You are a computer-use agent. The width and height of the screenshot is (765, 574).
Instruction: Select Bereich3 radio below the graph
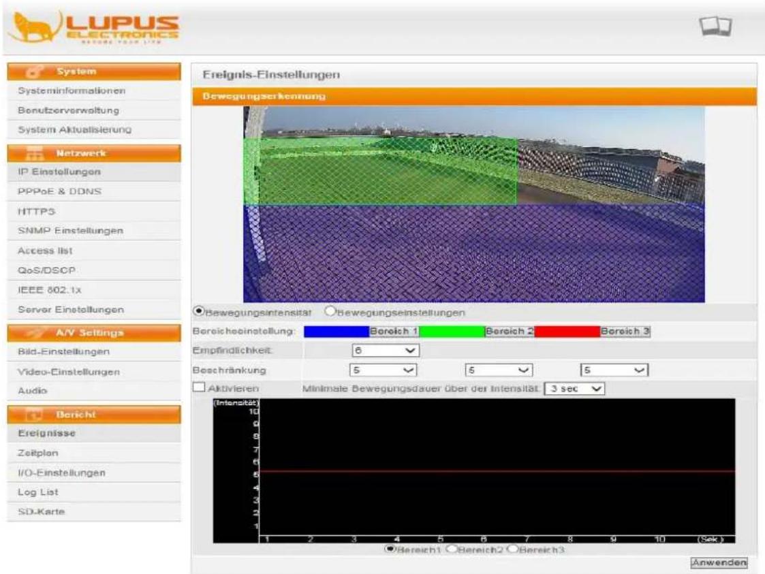pos(512,549)
